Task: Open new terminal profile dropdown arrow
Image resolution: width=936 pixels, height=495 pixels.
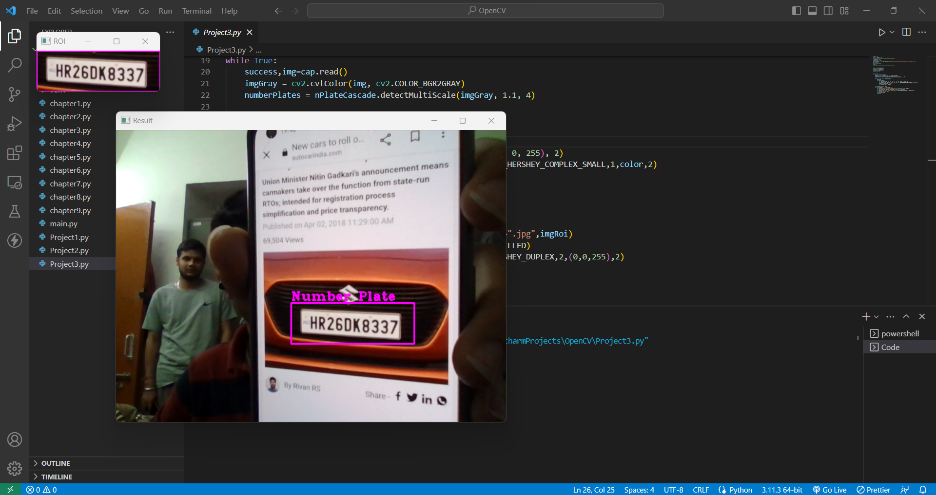Action: tap(877, 316)
